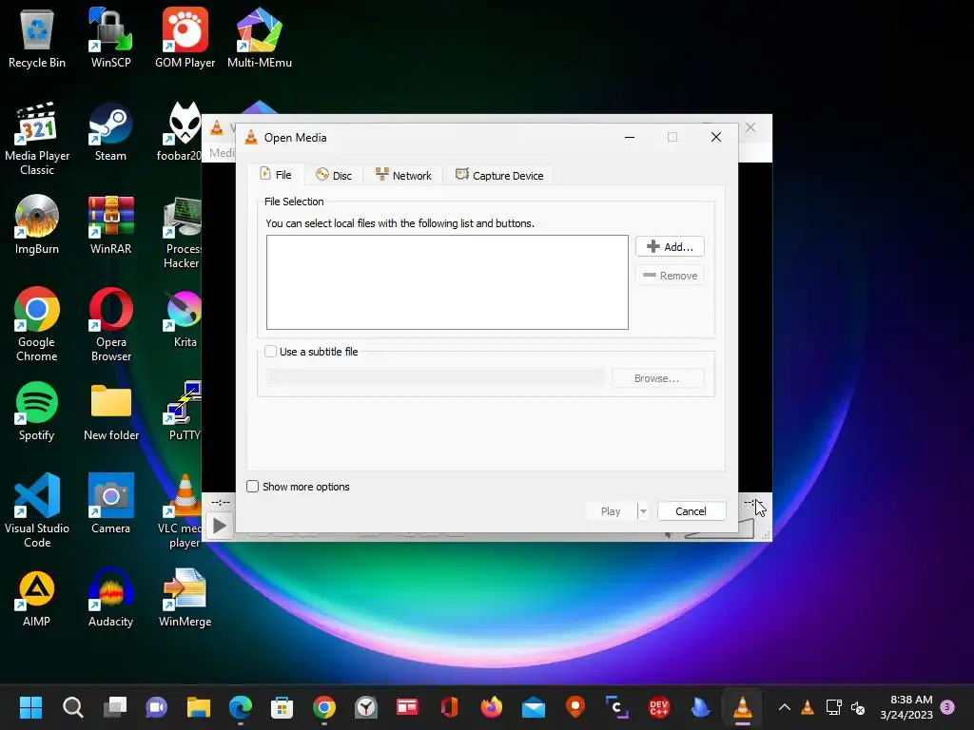
Task: Open the Windows Start menu
Action: pos(30,707)
